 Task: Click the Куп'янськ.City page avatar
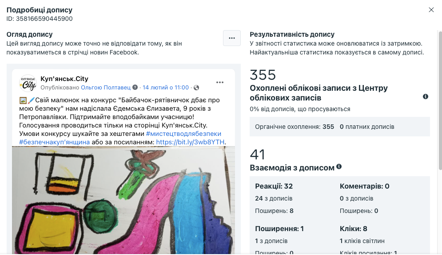coord(28,83)
